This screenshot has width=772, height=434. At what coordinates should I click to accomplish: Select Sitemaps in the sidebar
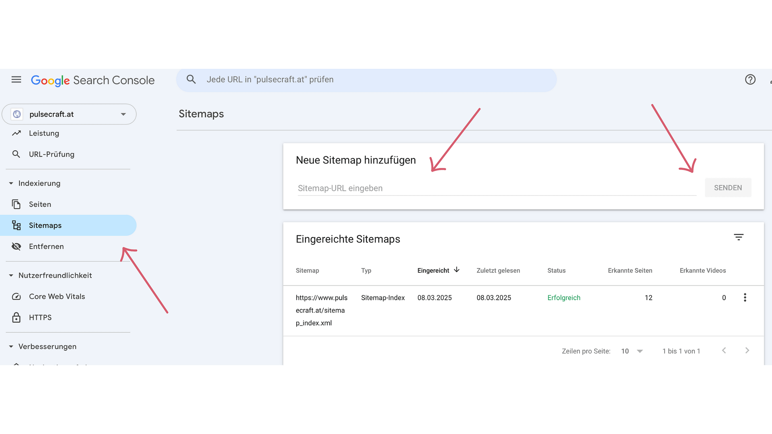[x=68, y=225]
